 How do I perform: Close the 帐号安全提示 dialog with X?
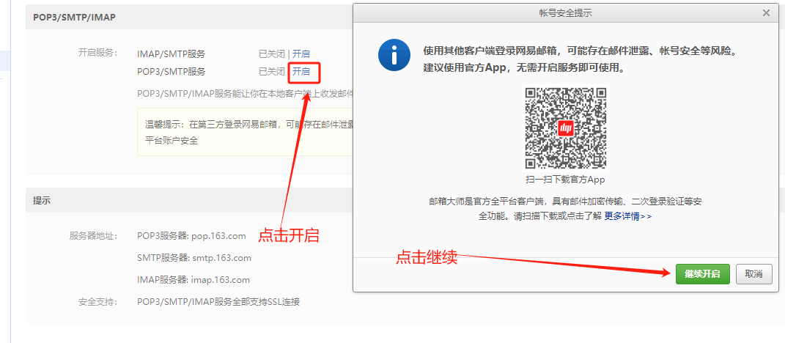[x=766, y=13]
